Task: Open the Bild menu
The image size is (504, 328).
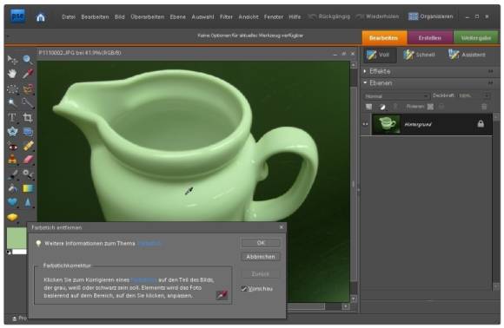Action: point(120,17)
